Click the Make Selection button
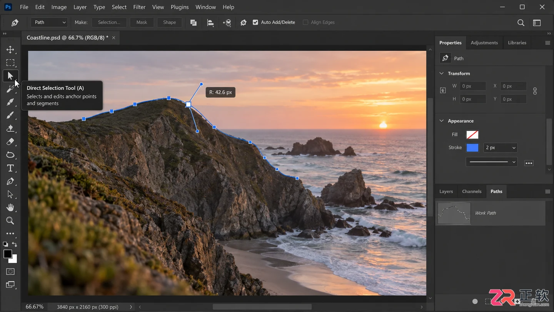The image size is (554, 312). coord(109,22)
